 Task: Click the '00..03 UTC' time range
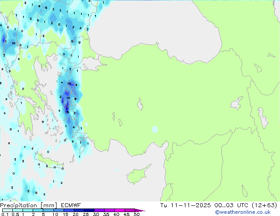(231, 205)
